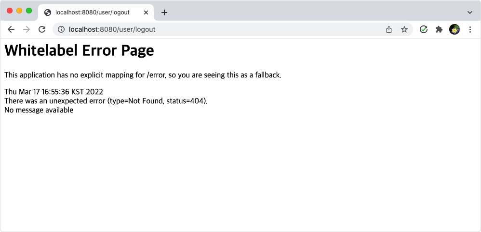Open the green checkmark extension
This screenshot has height=232, width=481.
pyautogui.click(x=424, y=29)
